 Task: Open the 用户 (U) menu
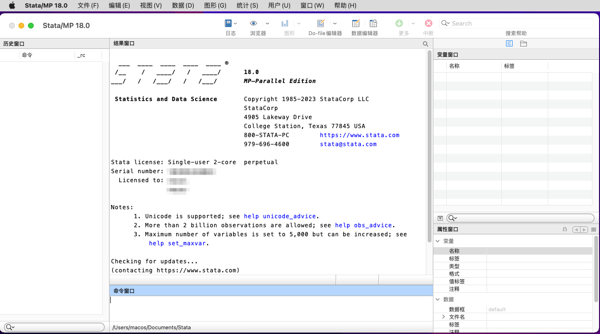(279, 6)
